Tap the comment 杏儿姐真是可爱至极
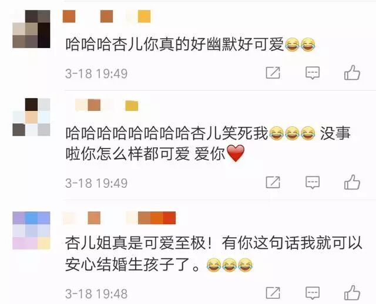This screenshot has height=304, width=376. pos(214,254)
